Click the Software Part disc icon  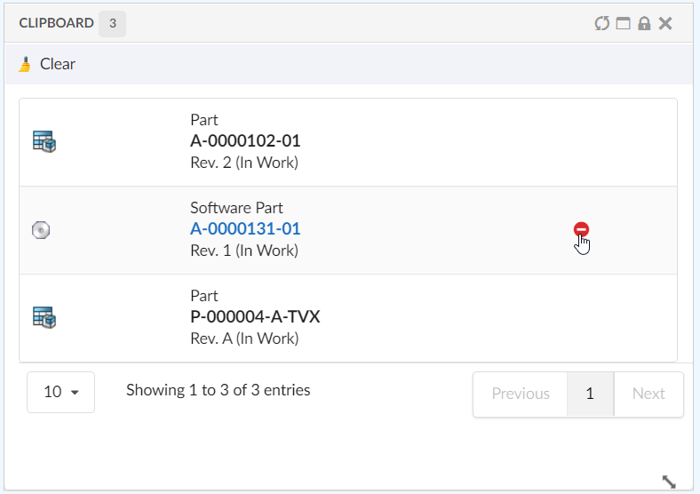[x=41, y=230]
